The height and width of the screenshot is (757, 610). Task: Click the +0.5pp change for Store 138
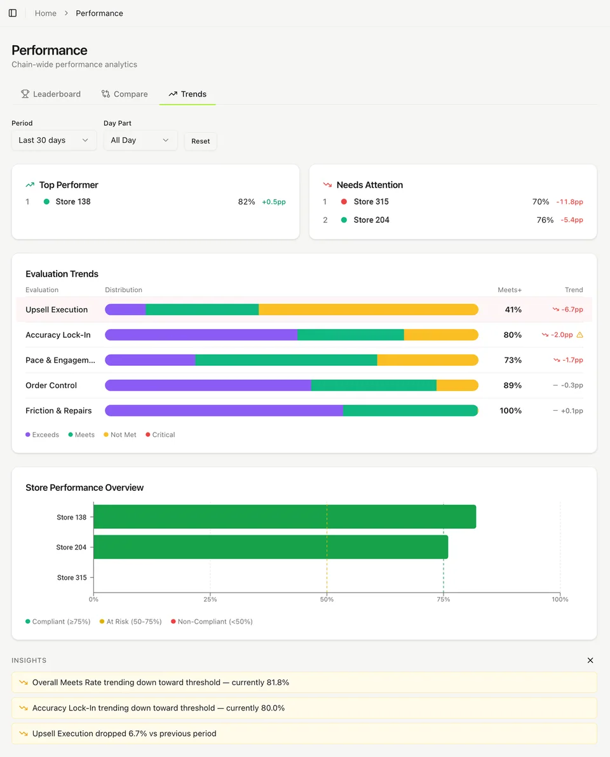[274, 201]
